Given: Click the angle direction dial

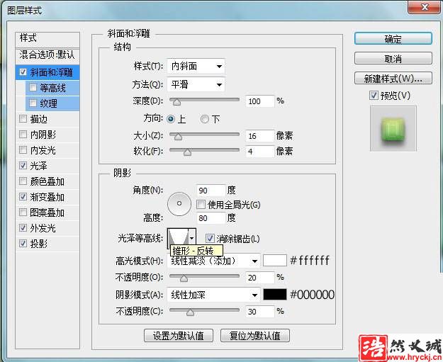Looking at the screenshot, I should tap(179, 203).
